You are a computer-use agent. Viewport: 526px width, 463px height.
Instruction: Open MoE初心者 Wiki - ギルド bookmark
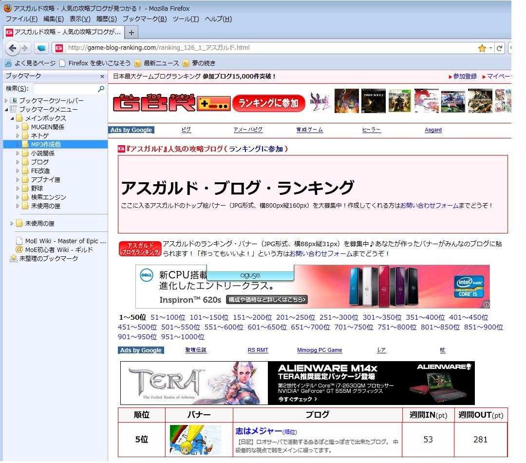[x=55, y=250]
